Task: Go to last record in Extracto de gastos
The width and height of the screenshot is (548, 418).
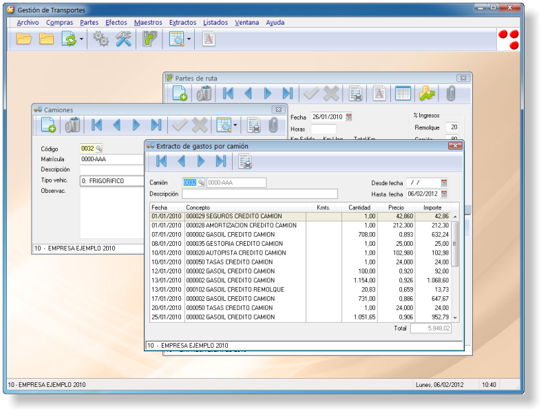Action: tap(221, 161)
